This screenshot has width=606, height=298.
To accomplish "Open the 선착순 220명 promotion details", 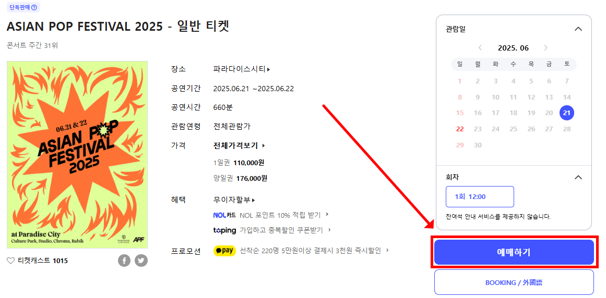I will [x=314, y=251].
